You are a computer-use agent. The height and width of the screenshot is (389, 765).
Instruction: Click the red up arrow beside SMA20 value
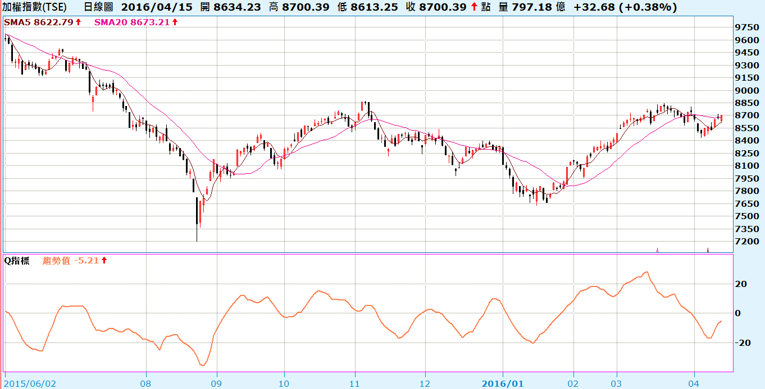tap(175, 22)
